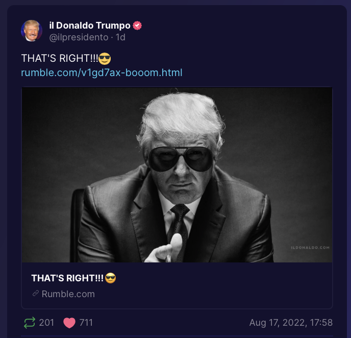Click the bold THAT'S RIGHT!!! card title
This screenshot has width=351, height=338.
click(x=67, y=278)
